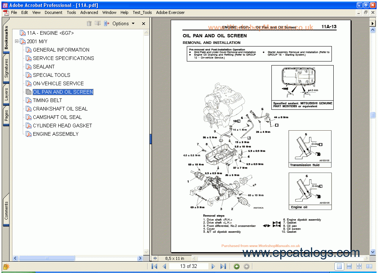Open the PDF document control menu icon

(5, 12)
